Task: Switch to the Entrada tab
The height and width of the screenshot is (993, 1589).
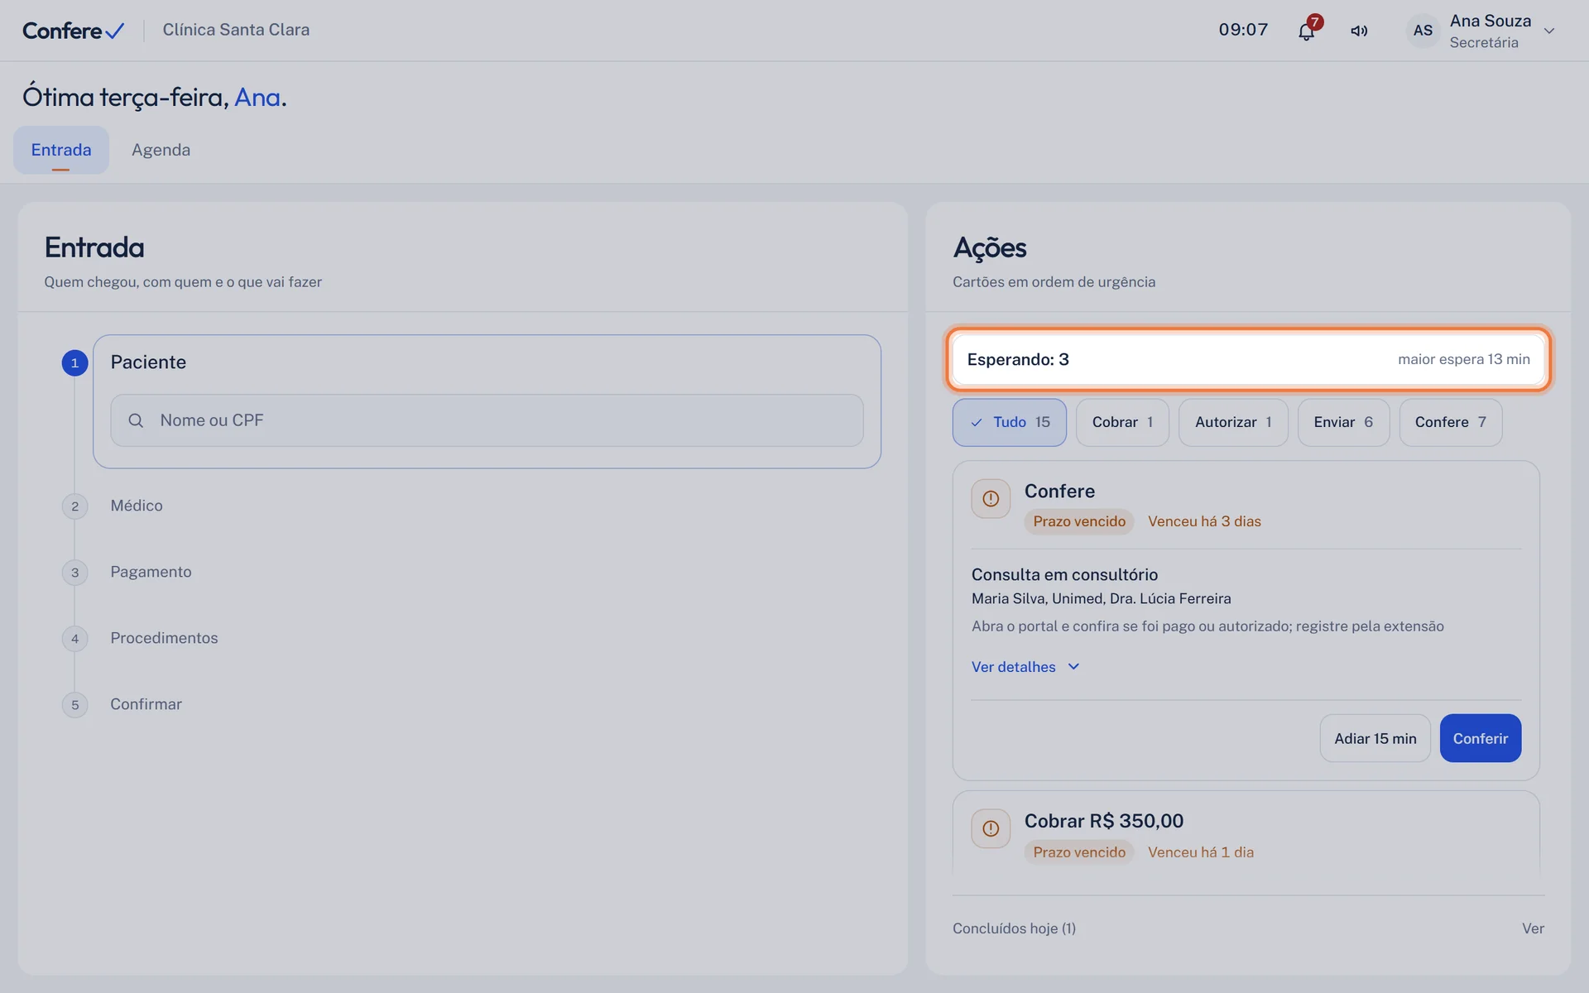Action: point(61,150)
